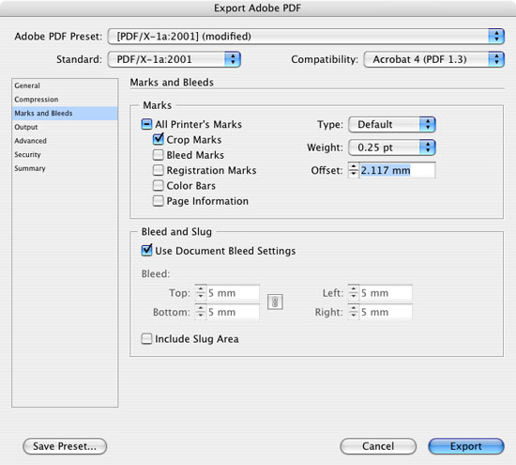Select the Compression panel
Viewport: 516px width, 465px height.
(65, 100)
